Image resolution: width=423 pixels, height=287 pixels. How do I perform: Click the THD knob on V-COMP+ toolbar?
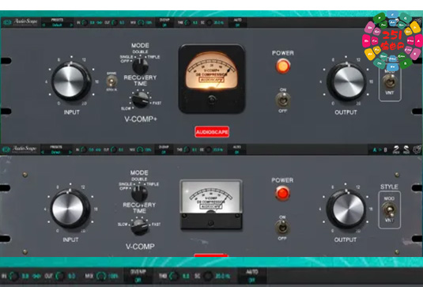tap(187, 23)
